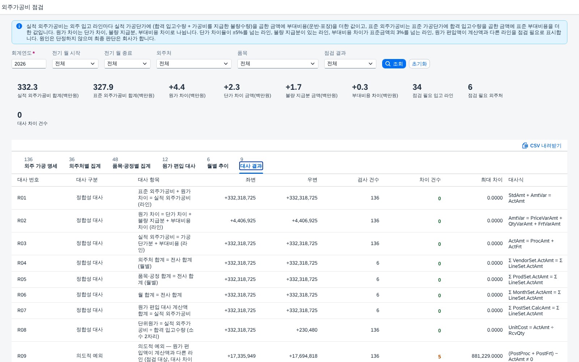
Task: Click the R09 reconciliation number
Action: click(x=22, y=356)
